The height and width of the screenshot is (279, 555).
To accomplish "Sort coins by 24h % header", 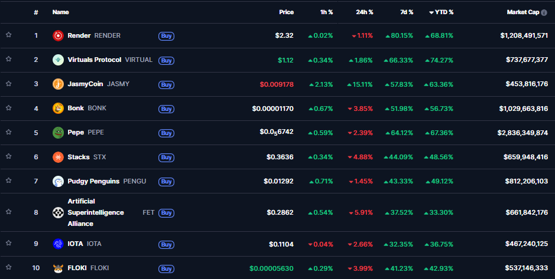I will coord(365,12).
